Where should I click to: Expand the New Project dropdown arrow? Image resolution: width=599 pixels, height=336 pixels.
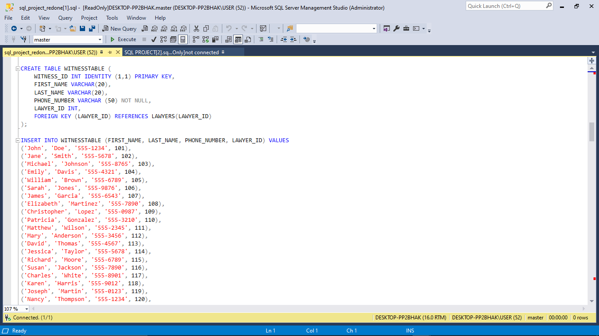point(50,28)
